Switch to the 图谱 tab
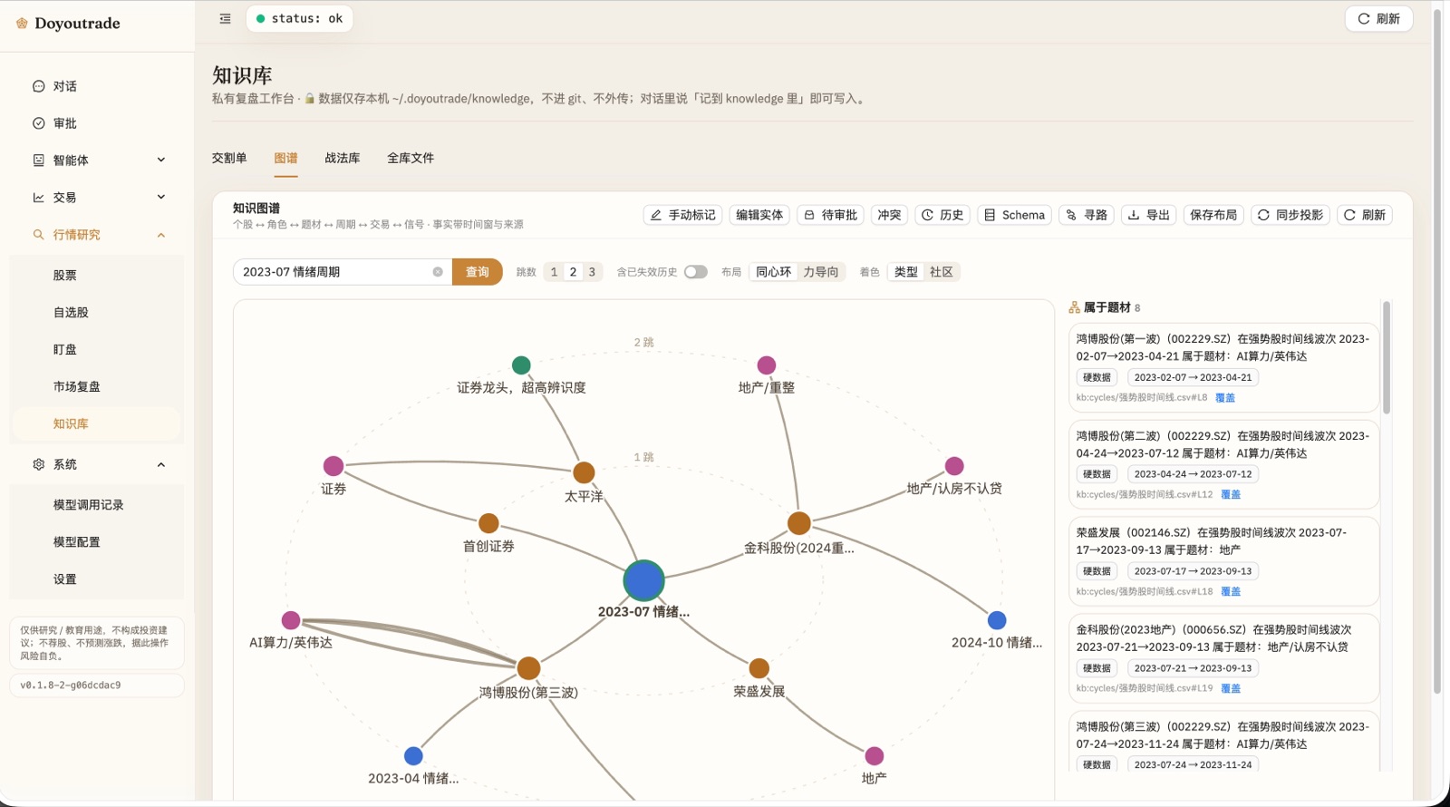 [x=286, y=158]
